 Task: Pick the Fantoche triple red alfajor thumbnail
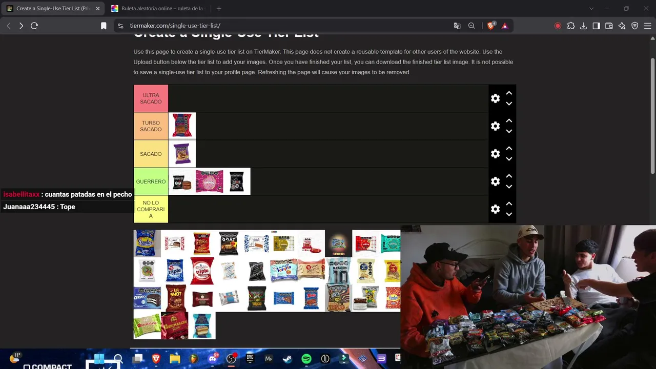coord(202,271)
